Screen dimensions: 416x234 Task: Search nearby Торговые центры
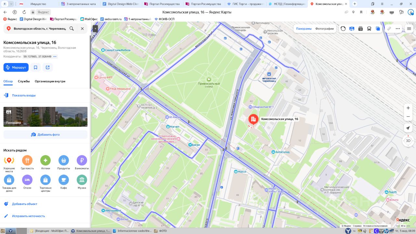click(45, 183)
